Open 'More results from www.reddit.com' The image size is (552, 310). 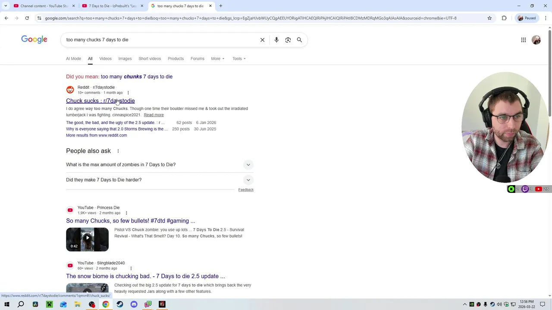tap(97, 135)
